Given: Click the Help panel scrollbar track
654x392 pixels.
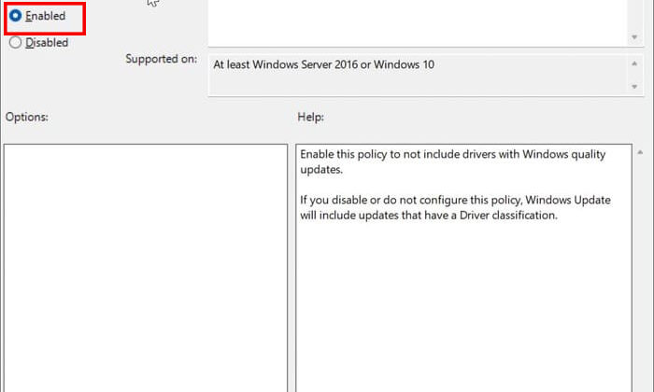Looking at the screenshot, I should tap(640, 280).
